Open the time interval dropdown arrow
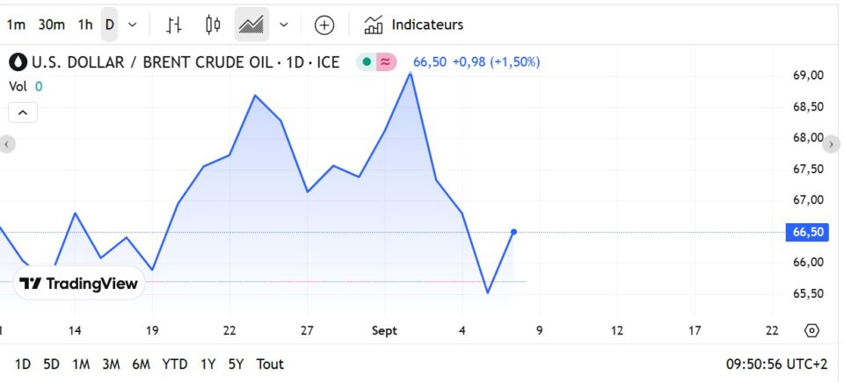This screenshot has width=844, height=382. pos(132,25)
